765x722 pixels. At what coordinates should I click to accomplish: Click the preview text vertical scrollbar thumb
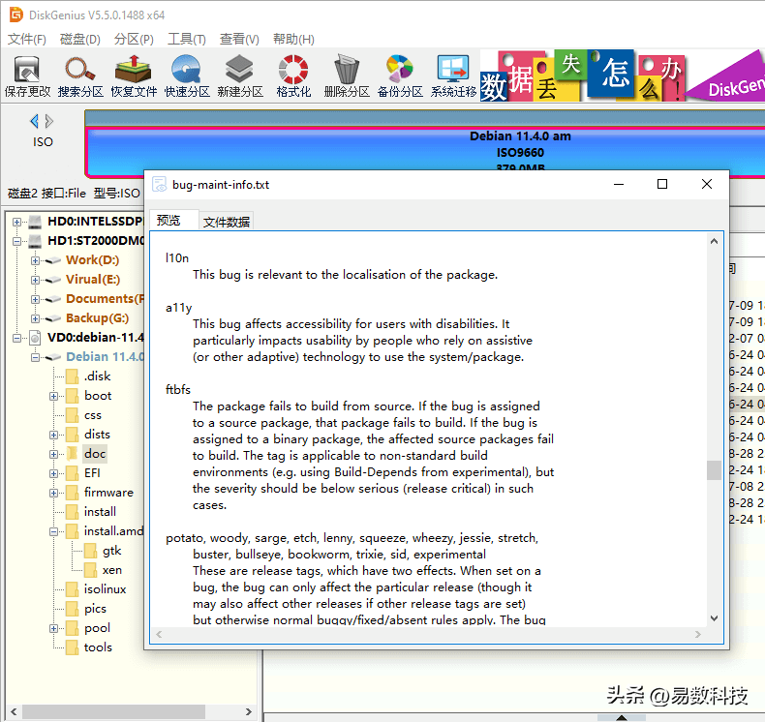[714, 469]
